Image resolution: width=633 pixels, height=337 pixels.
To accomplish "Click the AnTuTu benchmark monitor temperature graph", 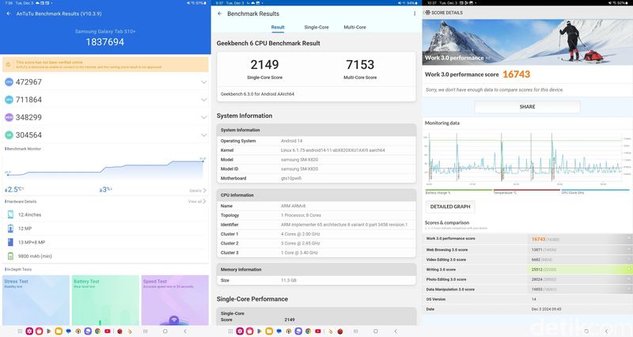I will point(105,168).
